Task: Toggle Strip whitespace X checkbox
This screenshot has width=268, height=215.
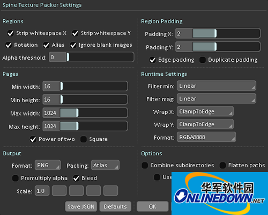Action: tap(10, 33)
